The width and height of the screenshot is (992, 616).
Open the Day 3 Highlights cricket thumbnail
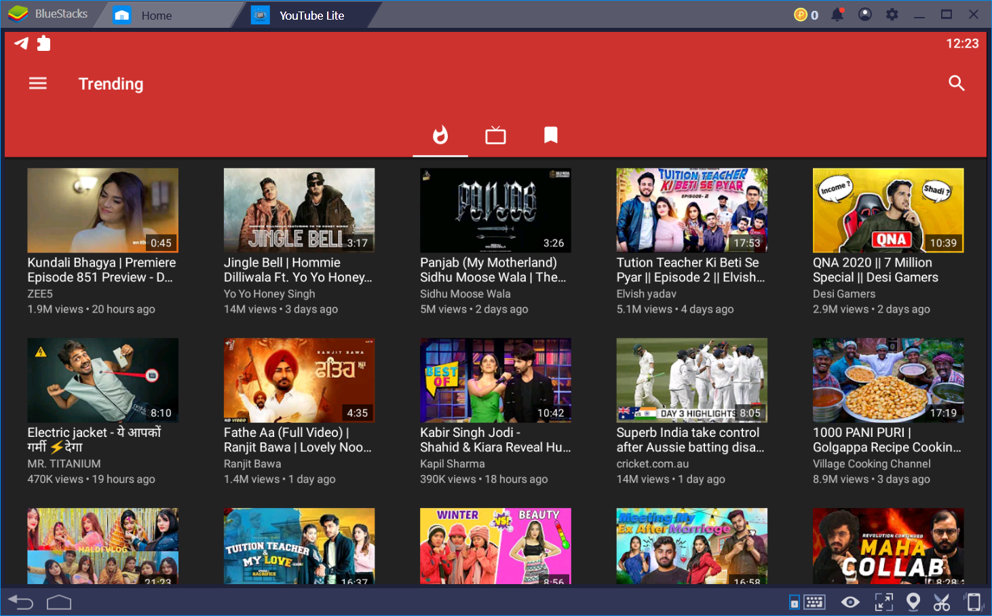(692, 380)
